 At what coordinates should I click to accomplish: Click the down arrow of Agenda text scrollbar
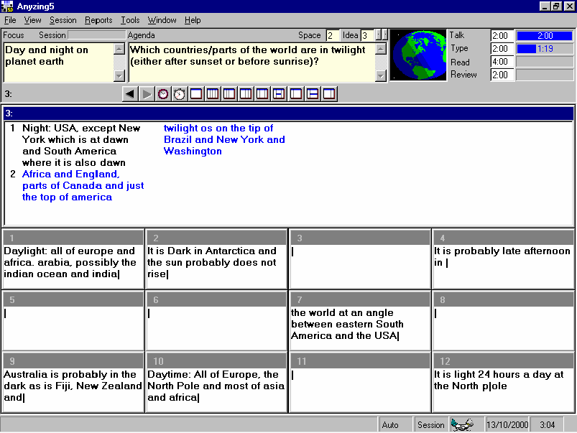381,76
